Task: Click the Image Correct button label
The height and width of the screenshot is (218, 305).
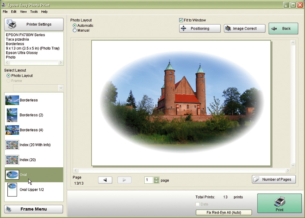Action: [x=245, y=29]
